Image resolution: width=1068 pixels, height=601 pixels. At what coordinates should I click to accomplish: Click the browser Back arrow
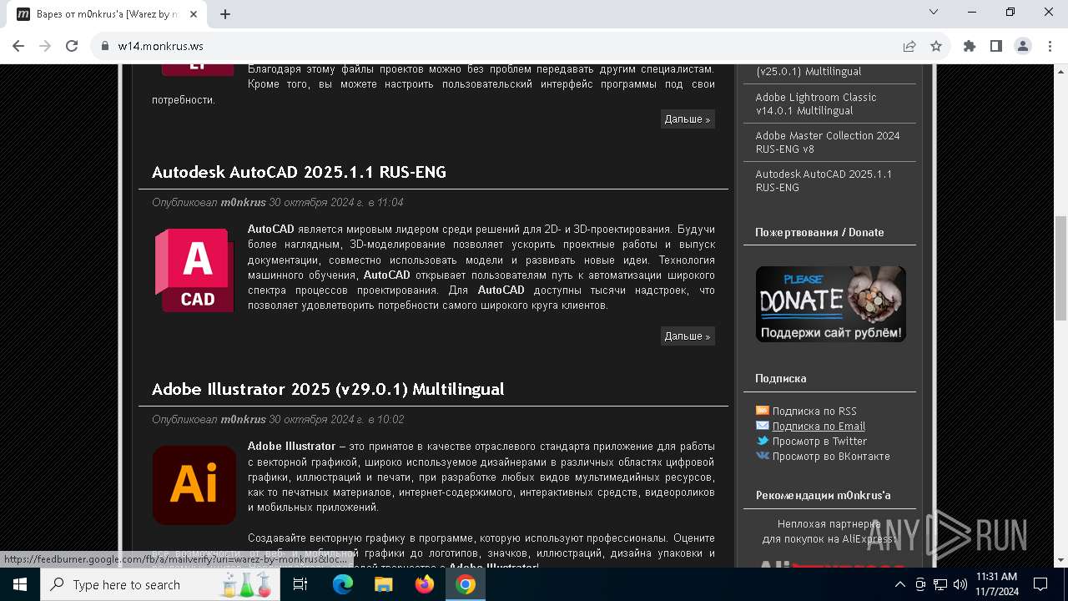(18, 46)
